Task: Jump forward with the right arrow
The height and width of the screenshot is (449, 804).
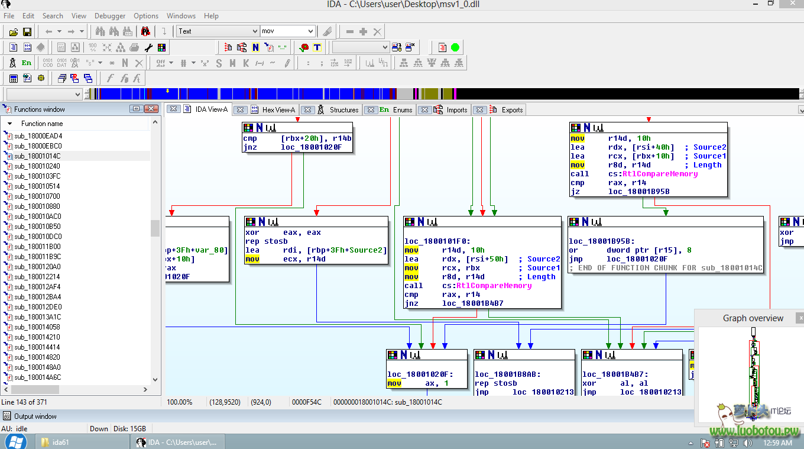Action: (71, 31)
